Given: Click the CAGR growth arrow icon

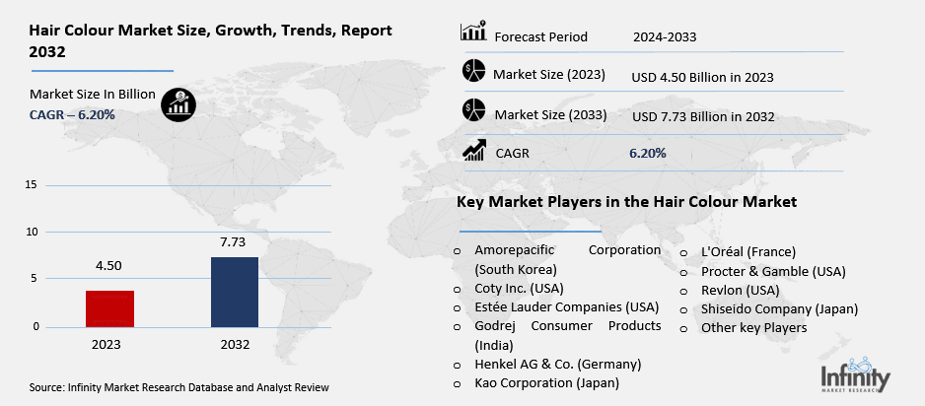Looking at the screenshot, I should [x=473, y=150].
